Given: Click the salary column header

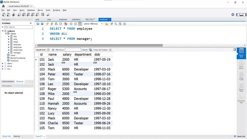Looking at the screenshot, I should pyautogui.click(x=67, y=54).
